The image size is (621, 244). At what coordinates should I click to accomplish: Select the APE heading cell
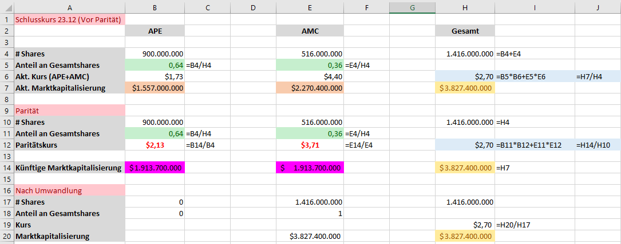155,31
